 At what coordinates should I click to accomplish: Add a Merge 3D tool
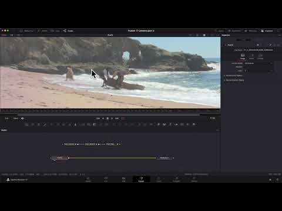click(176, 124)
